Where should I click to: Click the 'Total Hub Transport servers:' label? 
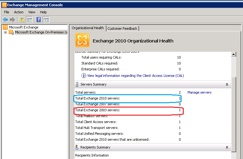[97, 128]
